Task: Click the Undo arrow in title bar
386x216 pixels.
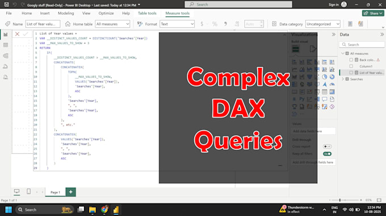Action: [x=15, y=5]
